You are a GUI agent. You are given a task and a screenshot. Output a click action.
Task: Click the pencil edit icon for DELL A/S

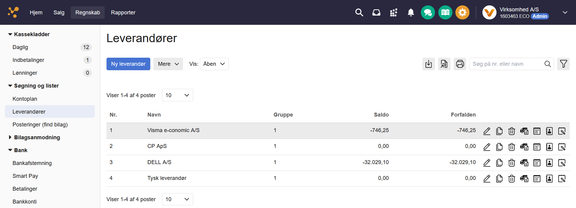pyautogui.click(x=487, y=163)
